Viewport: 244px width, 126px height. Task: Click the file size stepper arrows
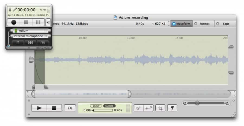(x=168, y=24)
